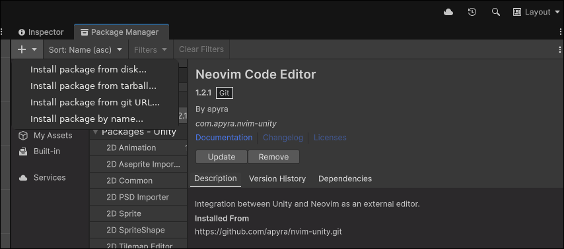This screenshot has width=564, height=249.
Task: Select the 2D Aseprite Importer package
Action: tap(139, 164)
